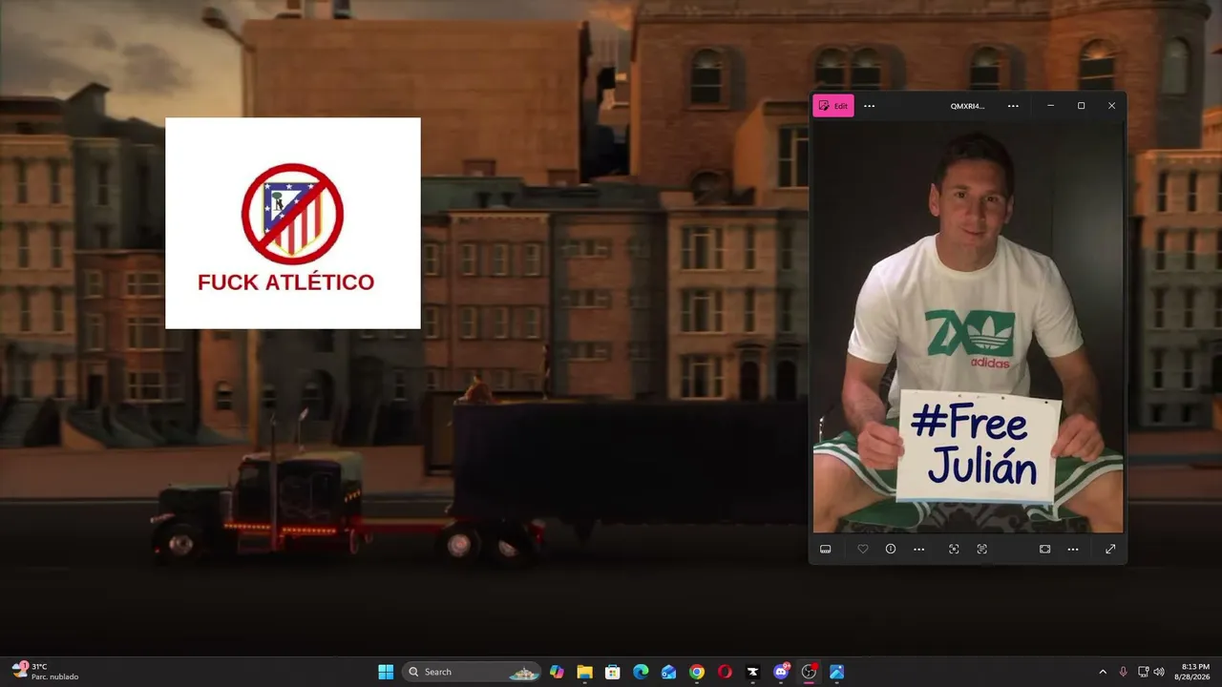The height and width of the screenshot is (687, 1222).
Task: Open the title bar ellipsis menu beside the file name
Action: pos(1013,106)
